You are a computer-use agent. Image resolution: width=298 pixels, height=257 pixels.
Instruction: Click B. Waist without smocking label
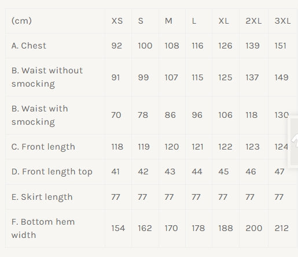click(x=47, y=77)
